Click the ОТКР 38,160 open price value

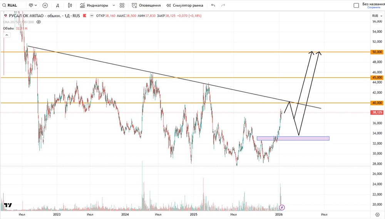(105, 16)
